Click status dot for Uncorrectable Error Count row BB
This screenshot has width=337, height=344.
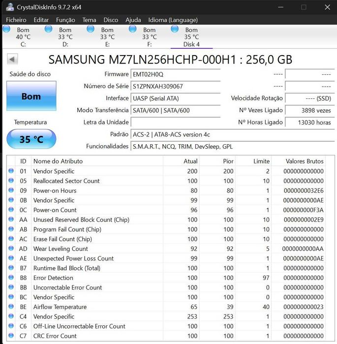[x=11, y=287]
